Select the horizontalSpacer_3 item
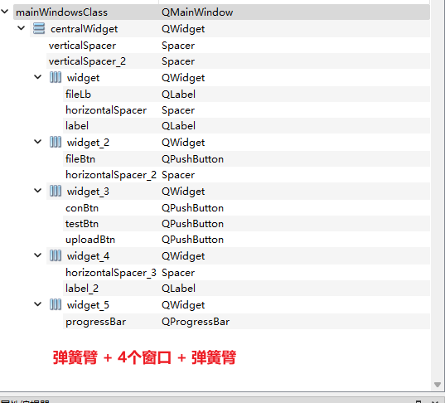 click(111, 273)
